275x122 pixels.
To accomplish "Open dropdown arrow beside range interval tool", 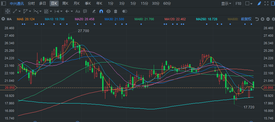I will pos(61,11).
